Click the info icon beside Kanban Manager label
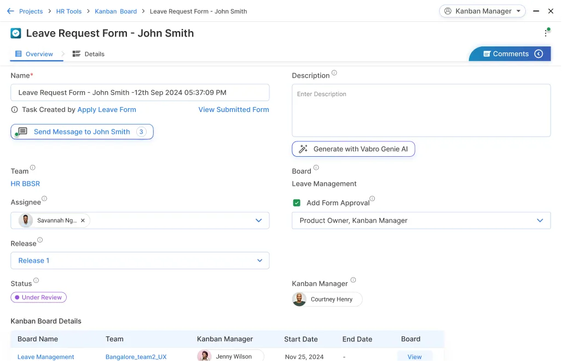Screen dimensions: 562x361 click(353, 280)
